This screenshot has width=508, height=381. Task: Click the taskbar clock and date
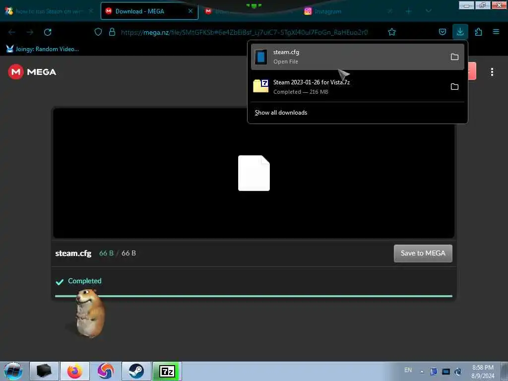coord(483,372)
